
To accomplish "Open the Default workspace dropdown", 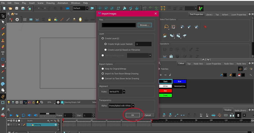I will (87, 8).
